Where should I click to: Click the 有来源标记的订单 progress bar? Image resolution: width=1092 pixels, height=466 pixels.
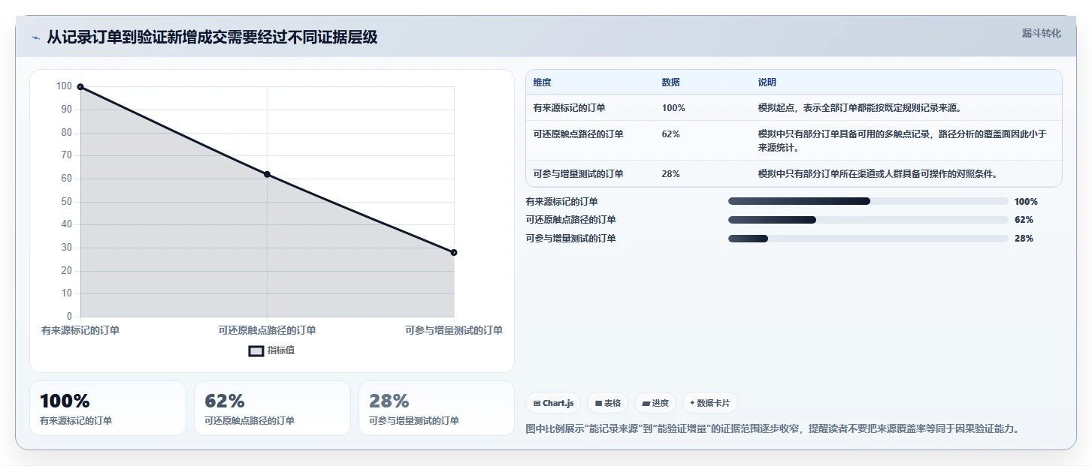(868, 201)
